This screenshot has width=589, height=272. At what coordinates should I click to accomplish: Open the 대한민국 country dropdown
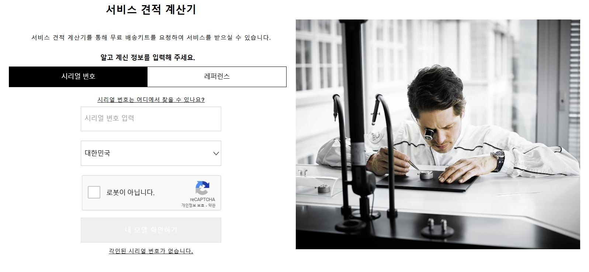click(151, 153)
